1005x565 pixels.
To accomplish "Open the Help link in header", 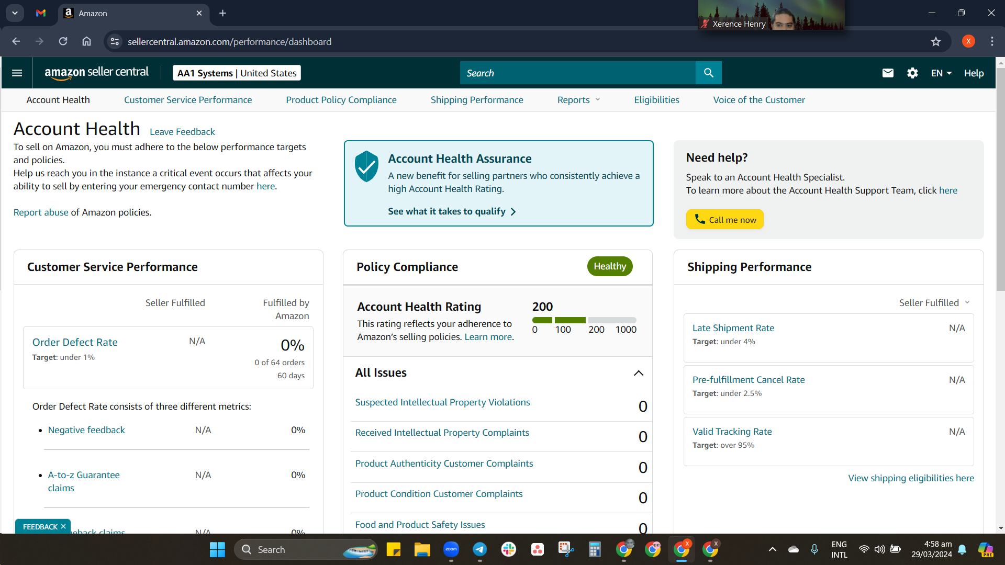I will 974,73.
